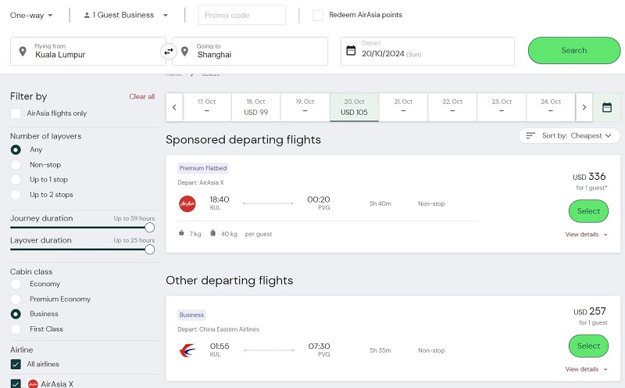Select 24. Oct date tab

point(551,107)
